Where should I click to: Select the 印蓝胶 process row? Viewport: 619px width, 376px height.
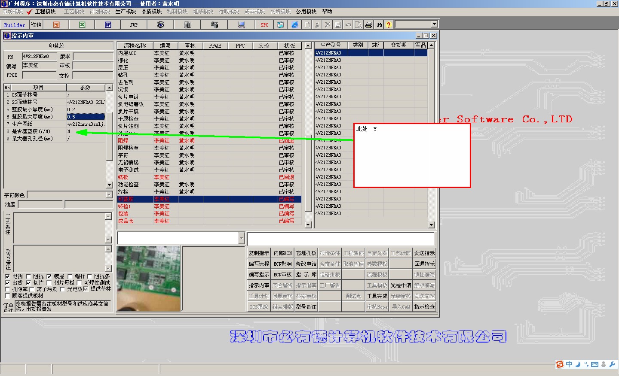tap(209, 199)
